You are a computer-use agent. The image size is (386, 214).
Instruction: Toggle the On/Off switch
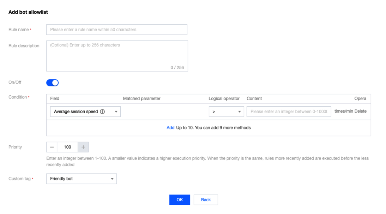click(x=53, y=83)
